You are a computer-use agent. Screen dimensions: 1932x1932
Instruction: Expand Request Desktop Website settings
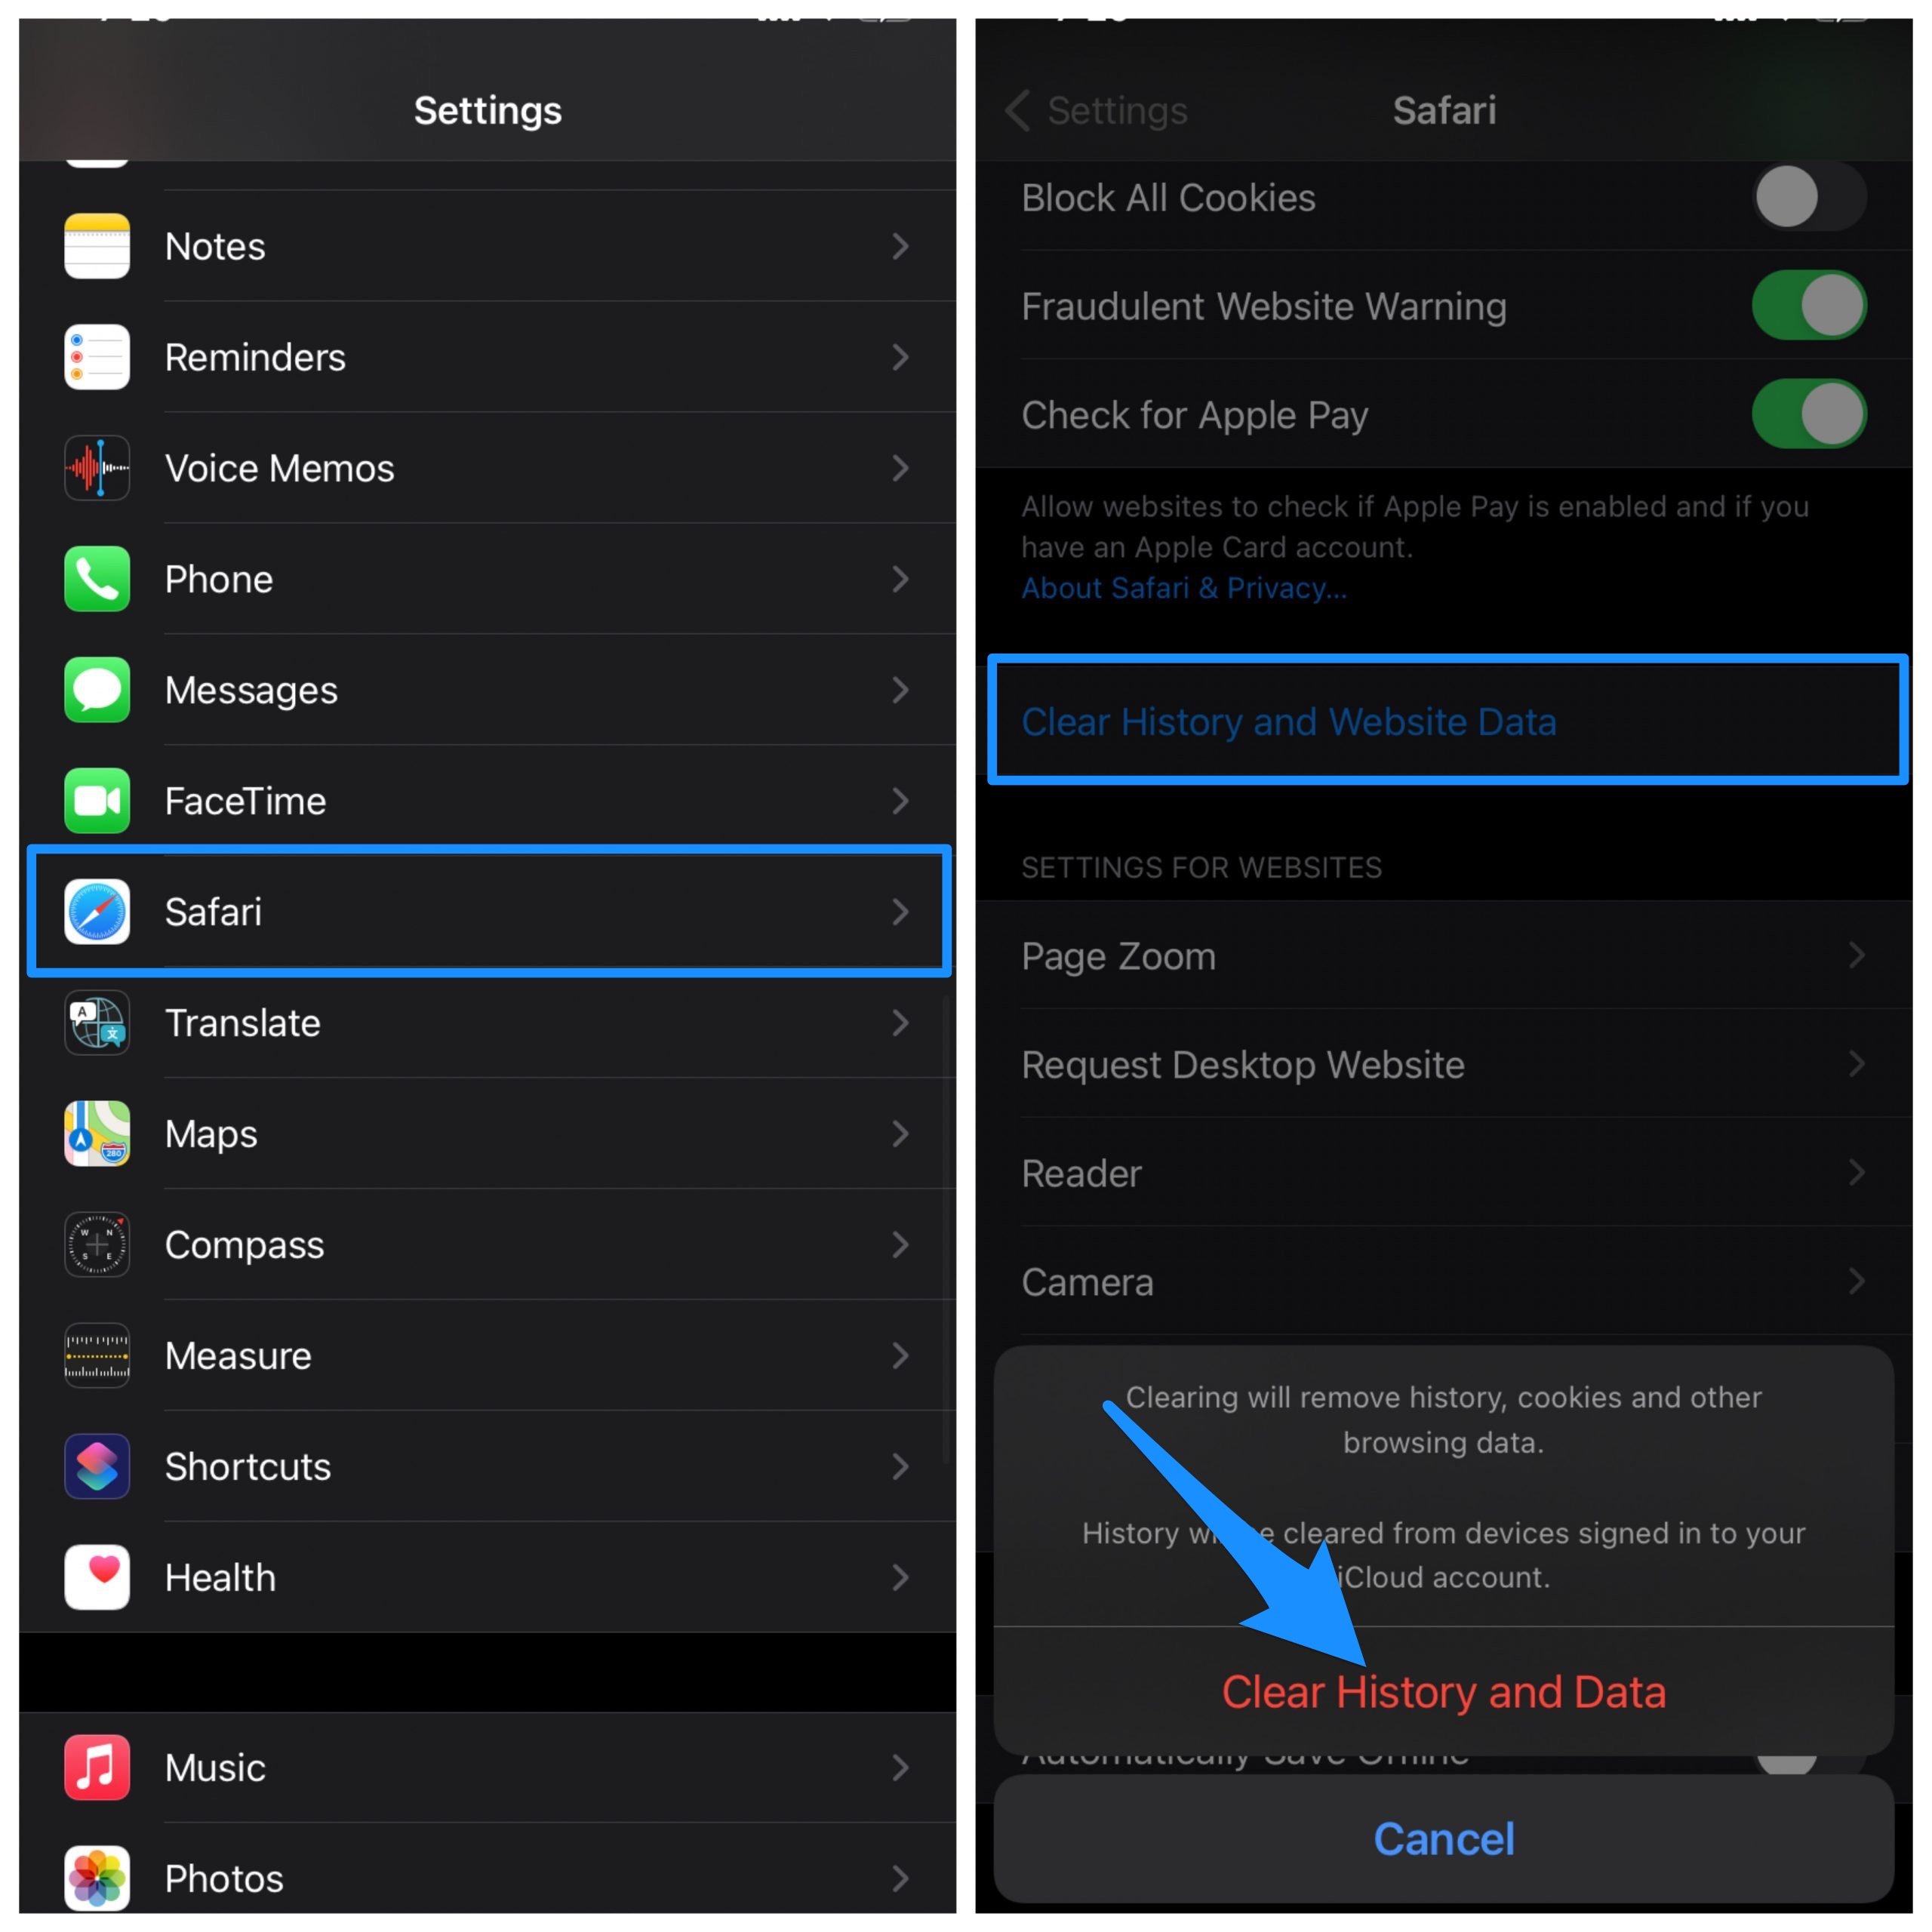1451,1063
